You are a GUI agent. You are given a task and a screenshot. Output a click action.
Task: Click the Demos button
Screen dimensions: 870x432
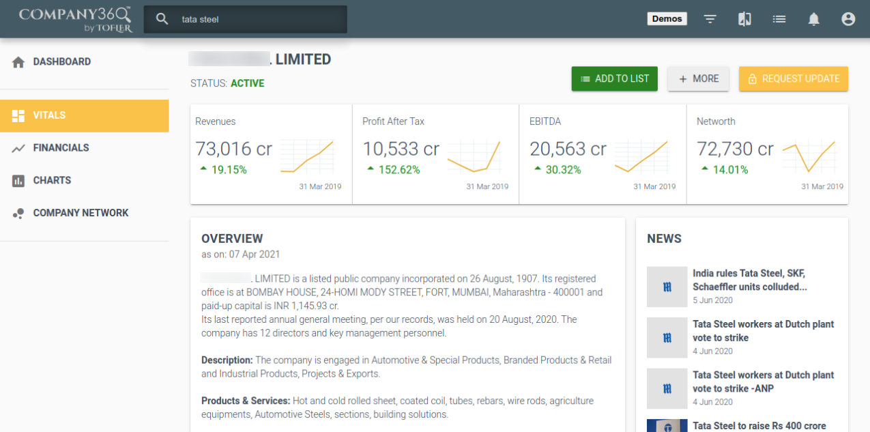tap(667, 19)
